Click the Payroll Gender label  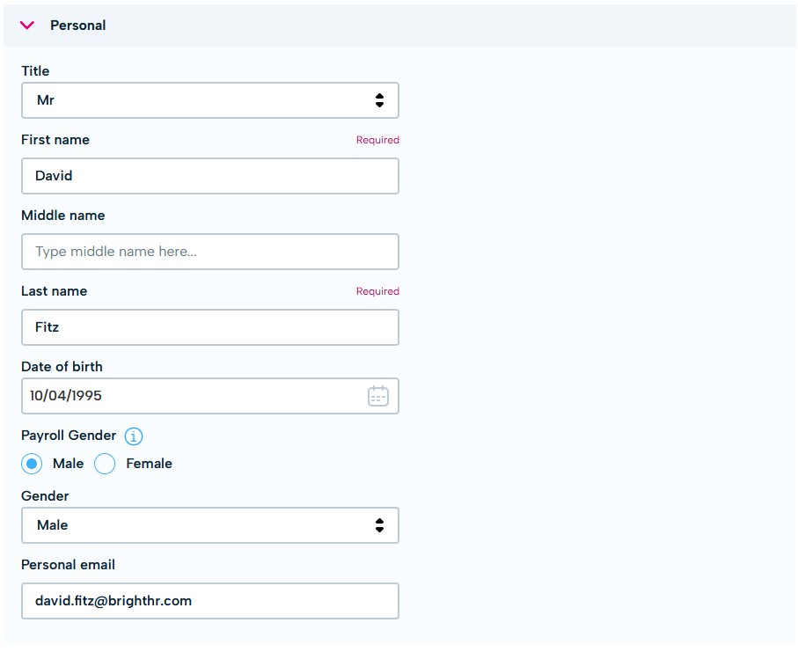pos(69,436)
